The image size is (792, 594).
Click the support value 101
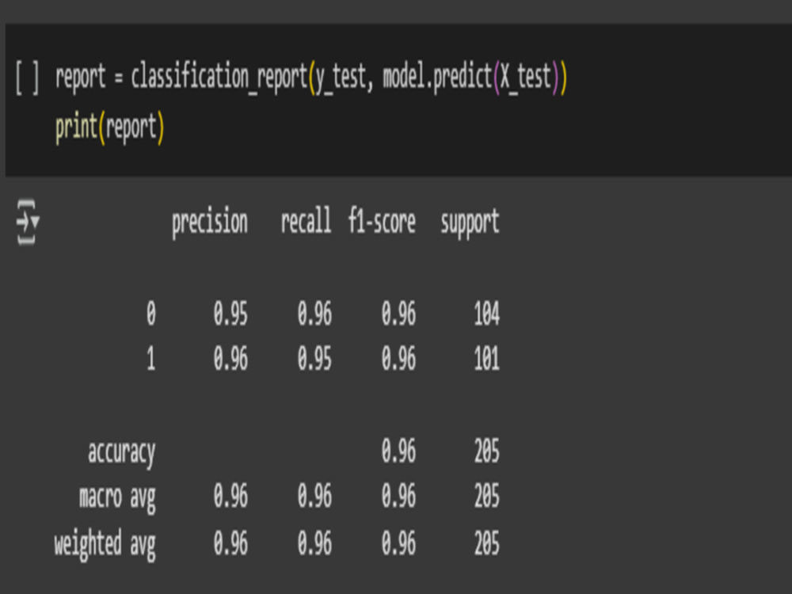[487, 360]
